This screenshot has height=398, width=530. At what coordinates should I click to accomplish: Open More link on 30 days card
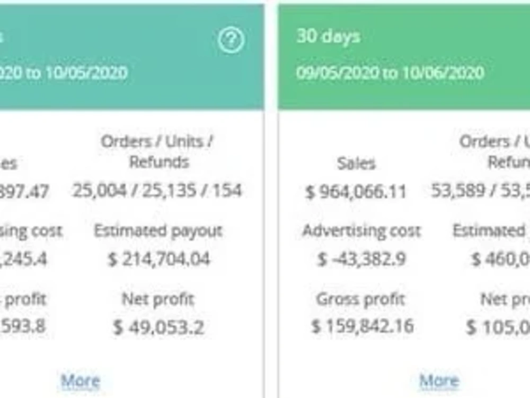click(439, 381)
